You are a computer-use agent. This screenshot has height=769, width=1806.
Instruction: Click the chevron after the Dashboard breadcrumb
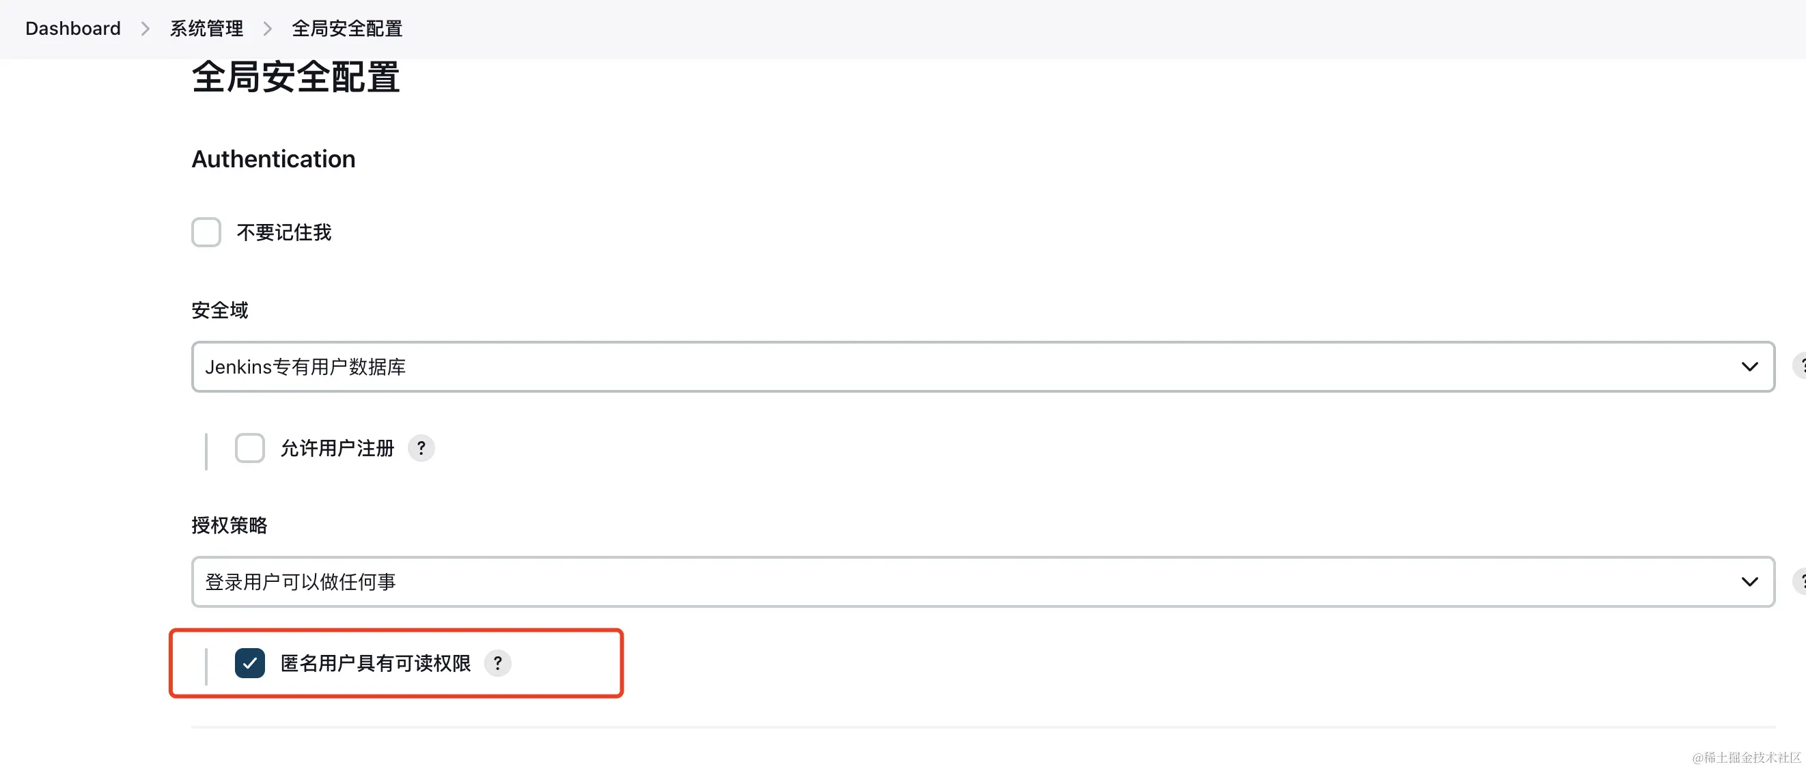[145, 29]
